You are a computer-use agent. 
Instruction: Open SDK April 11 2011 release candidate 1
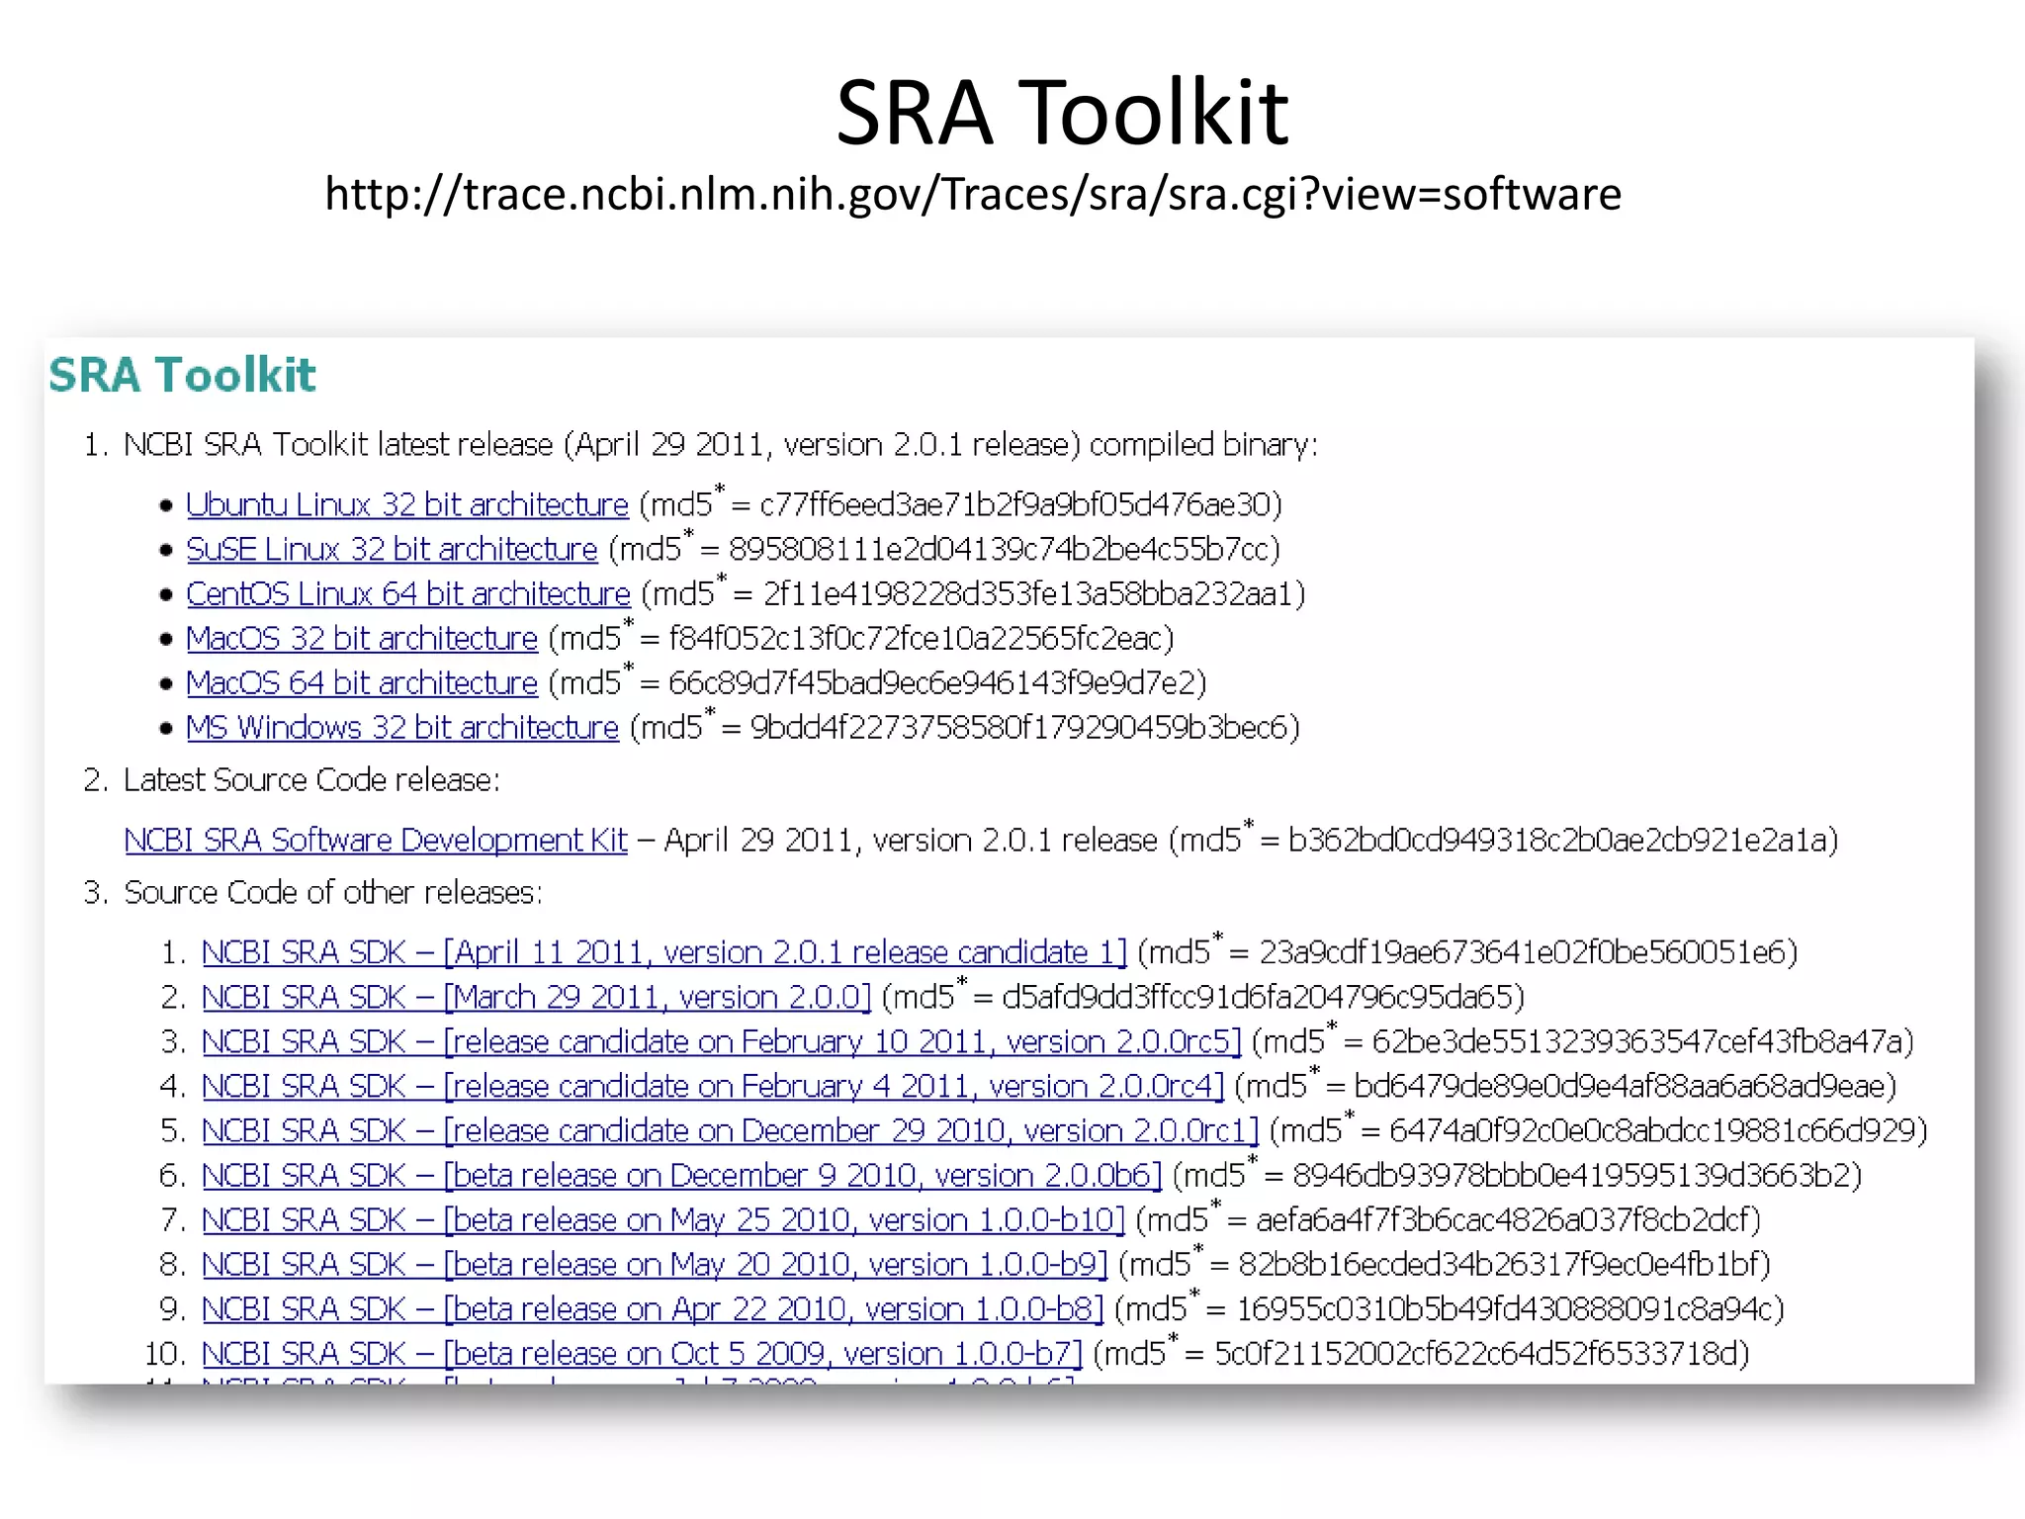coord(663,952)
